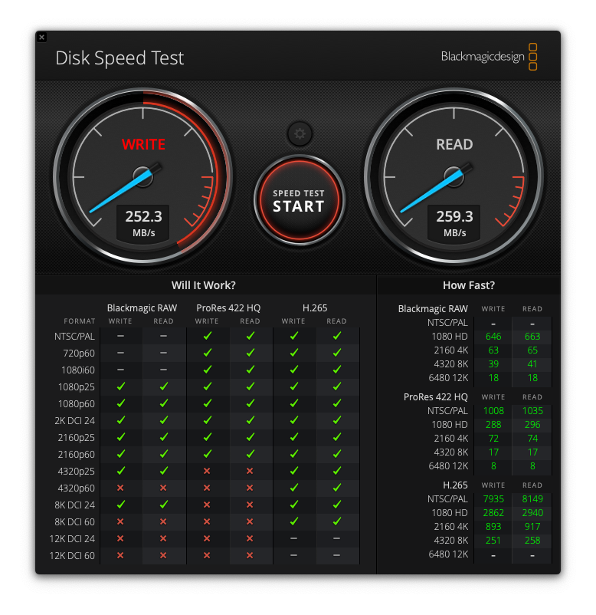Click the write speed 252.3 MB/s readout
The width and height of the screenshot is (596, 615).
click(143, 223)
